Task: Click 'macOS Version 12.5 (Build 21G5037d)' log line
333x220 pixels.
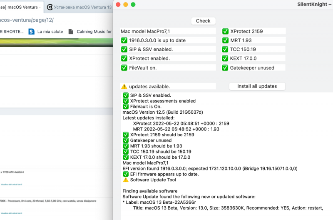Action: (x=163, y=112)
